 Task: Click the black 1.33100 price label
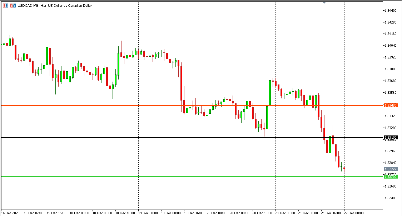(390, 137)
